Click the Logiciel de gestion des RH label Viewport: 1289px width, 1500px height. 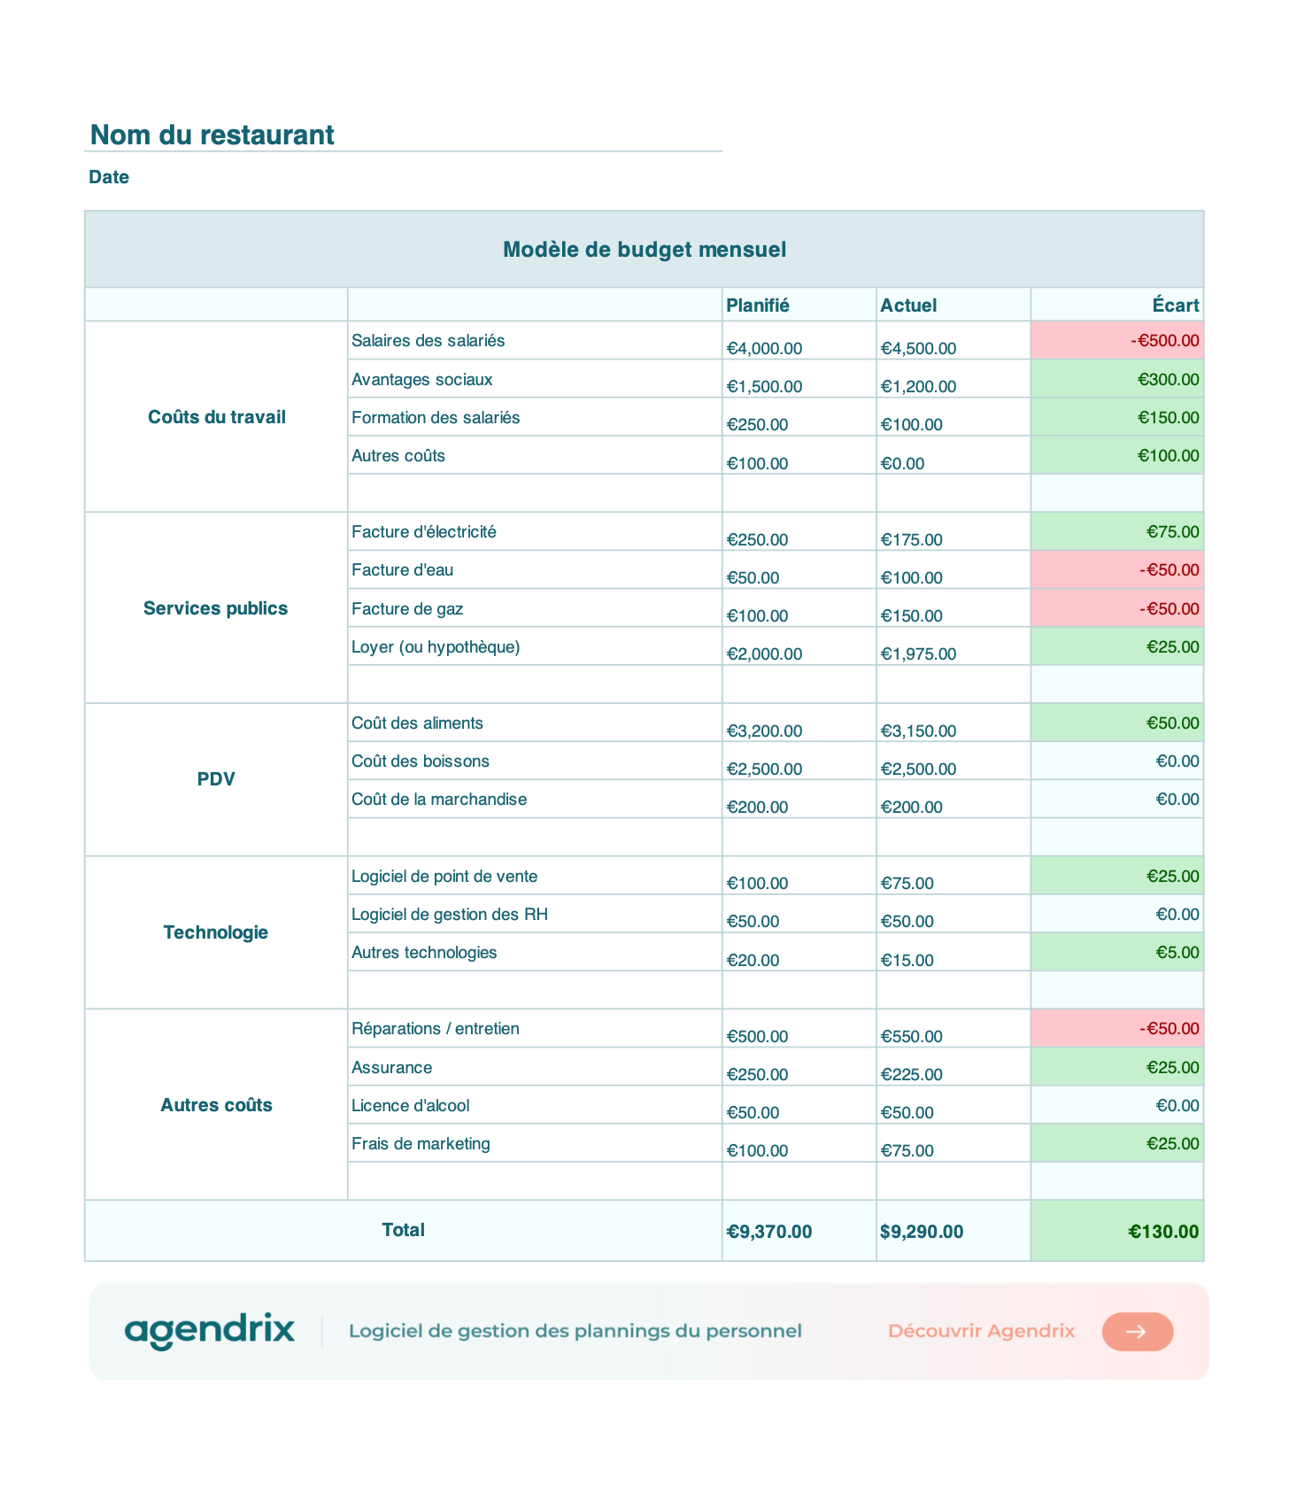click(x=450, y=915)
